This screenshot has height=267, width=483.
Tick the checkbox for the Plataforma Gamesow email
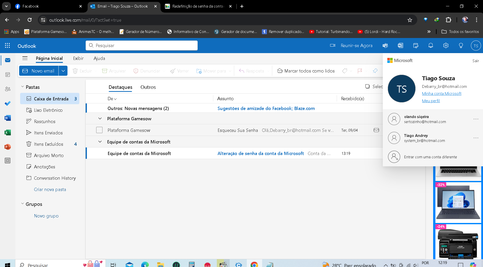point(99,130)
